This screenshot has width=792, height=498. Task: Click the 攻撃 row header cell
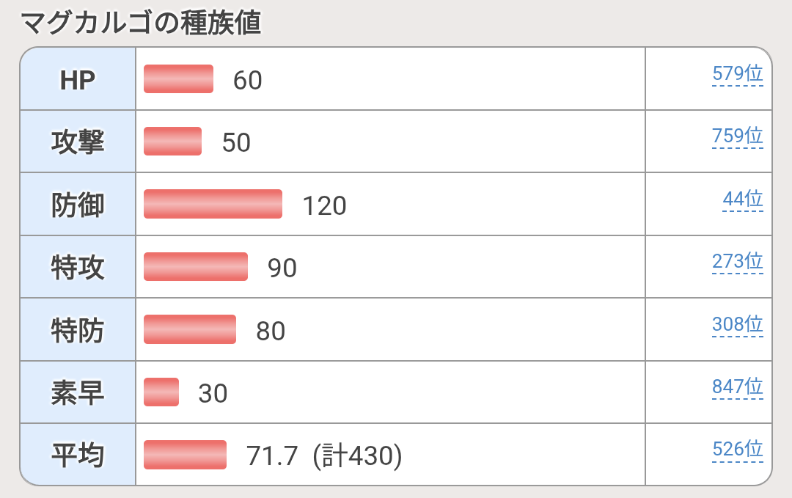(x=78, y=142)
